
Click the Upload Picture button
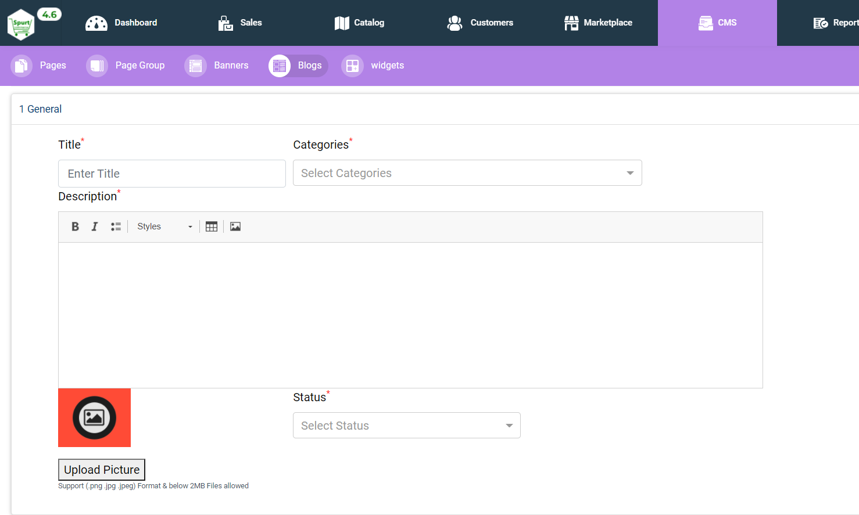pos(102,470)
